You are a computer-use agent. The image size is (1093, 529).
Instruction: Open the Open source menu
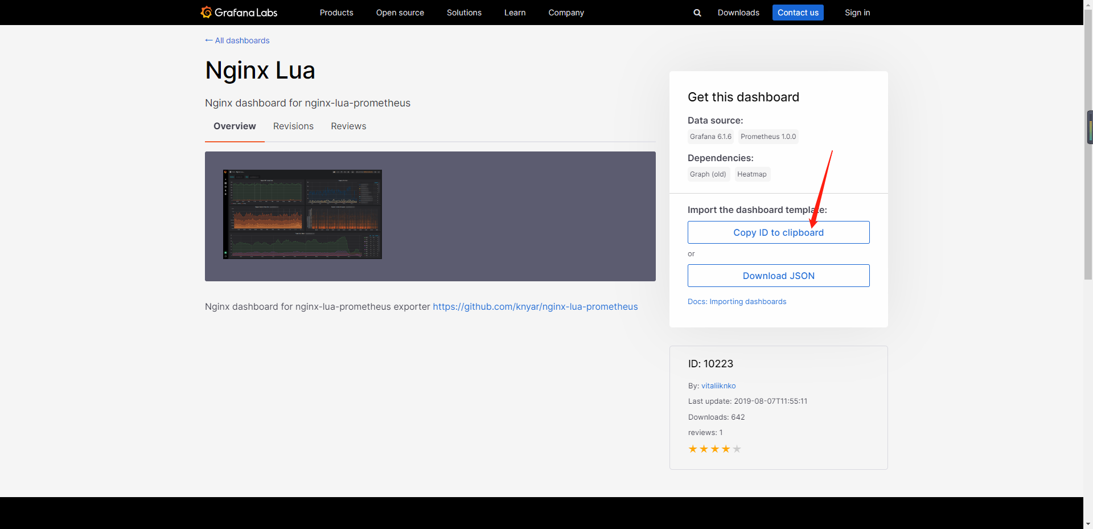pos(400,13)
